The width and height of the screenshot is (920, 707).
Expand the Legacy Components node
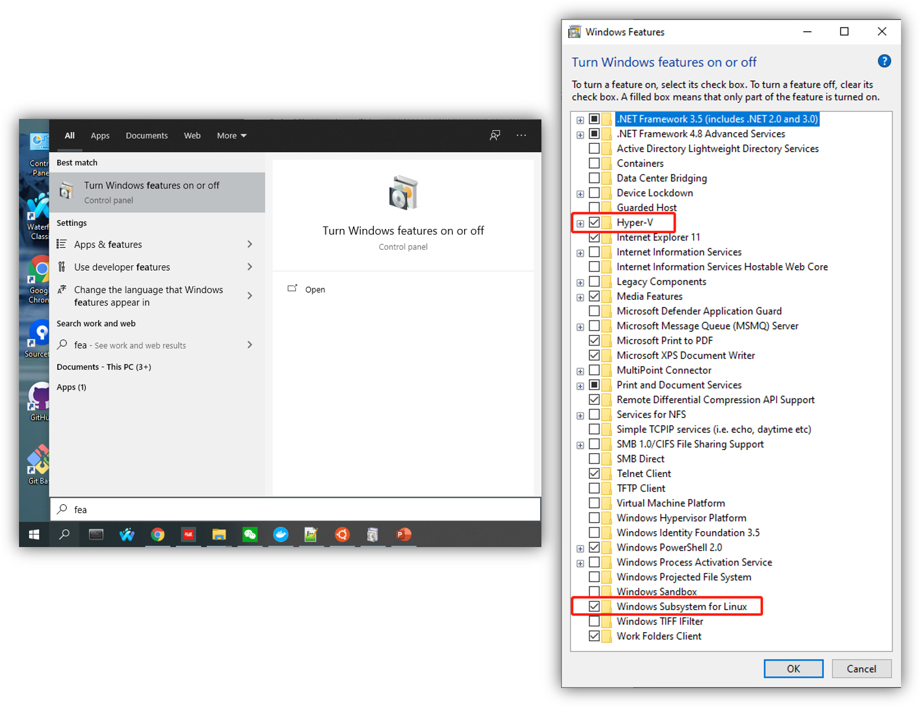tap(580, 282)
